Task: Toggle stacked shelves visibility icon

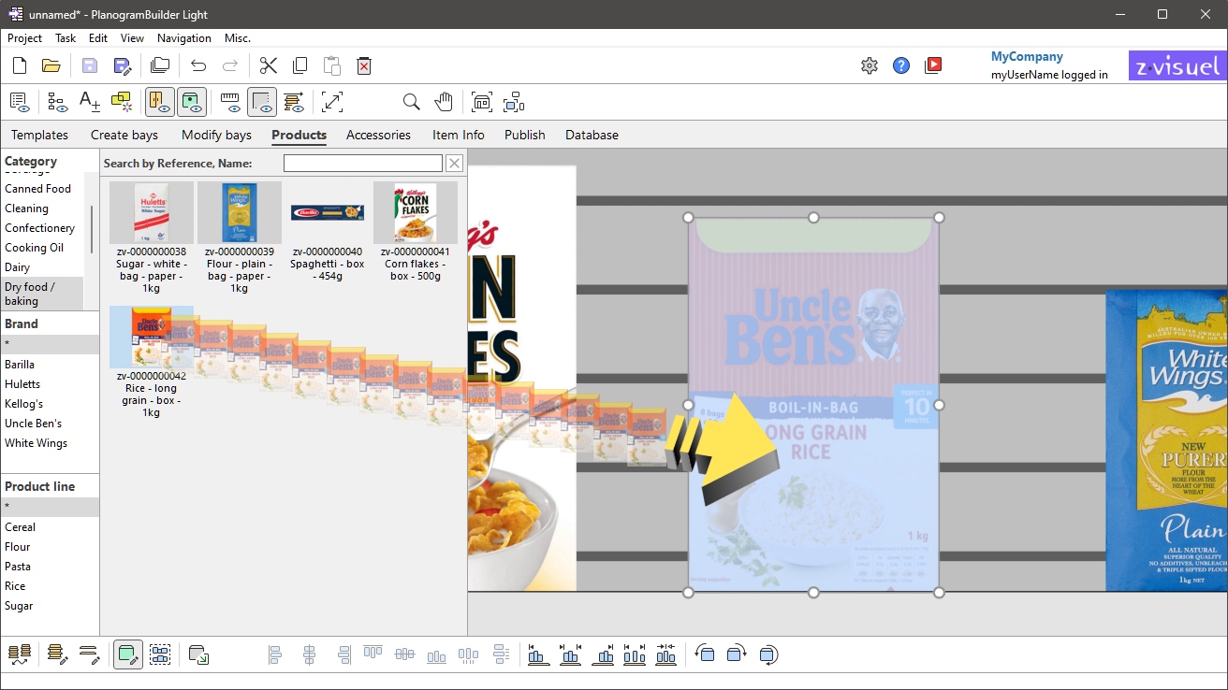Action: [294, 102]
